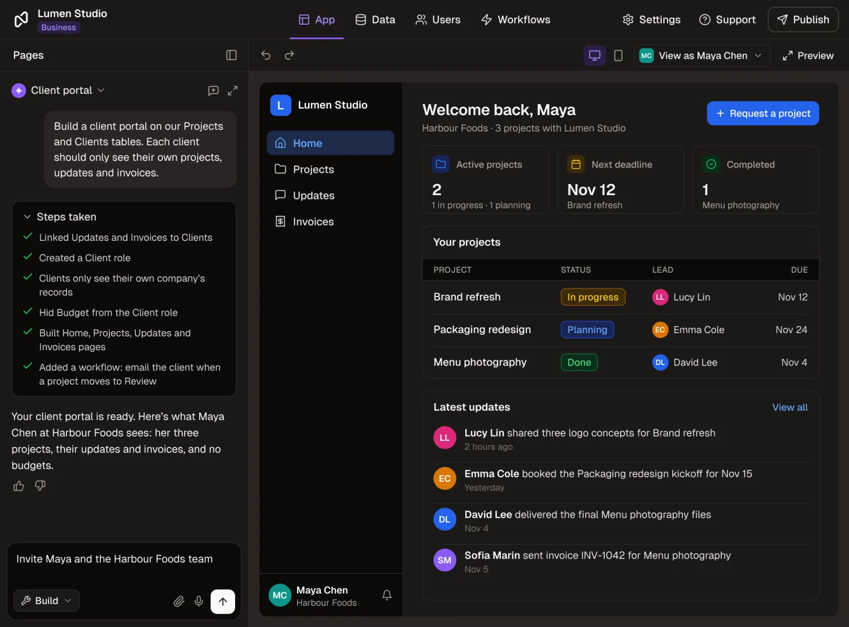The image size is (849, 627).
Task: Go to Invoices in portal sidebar
Action: (331, 222)
